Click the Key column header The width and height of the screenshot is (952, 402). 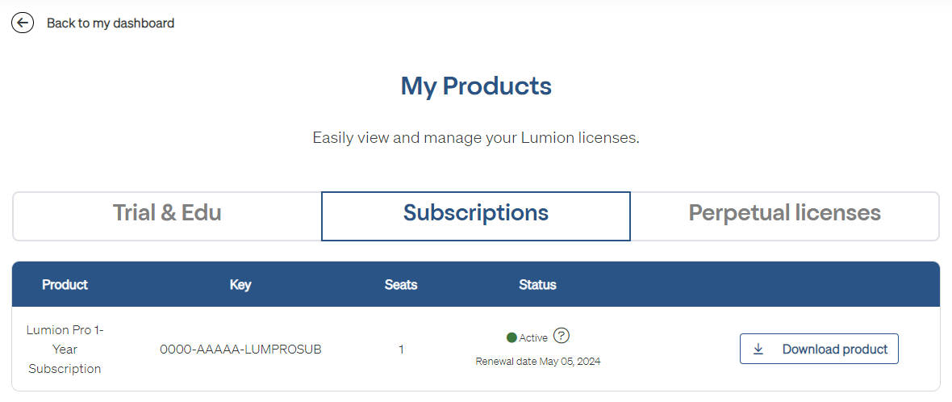tap(240, 285)
